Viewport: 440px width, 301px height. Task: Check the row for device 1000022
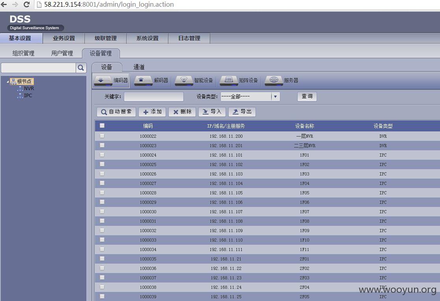[x=102, y=136]
